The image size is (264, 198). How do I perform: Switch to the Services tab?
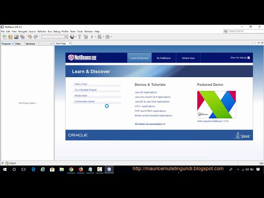point(30,44)
